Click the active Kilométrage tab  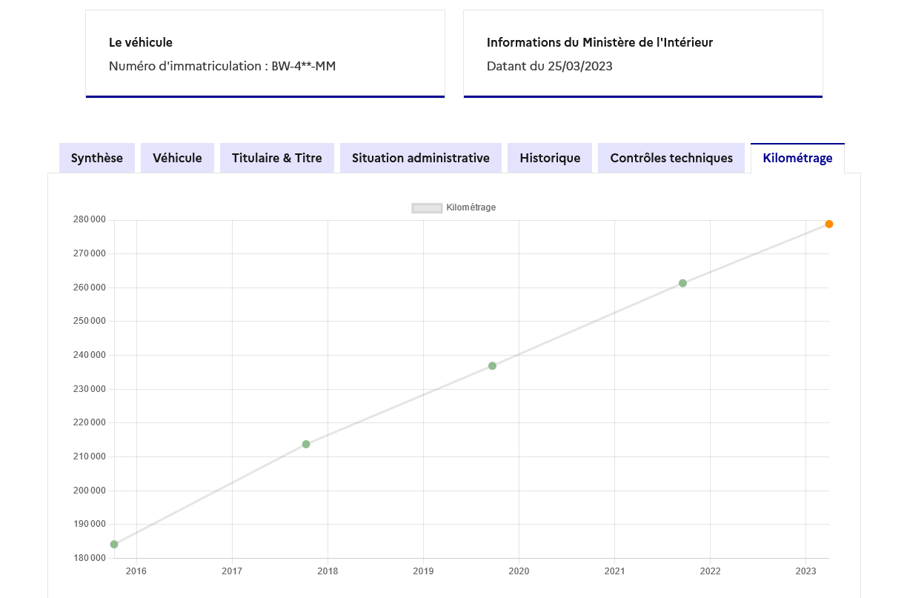(x=797, y=158)
